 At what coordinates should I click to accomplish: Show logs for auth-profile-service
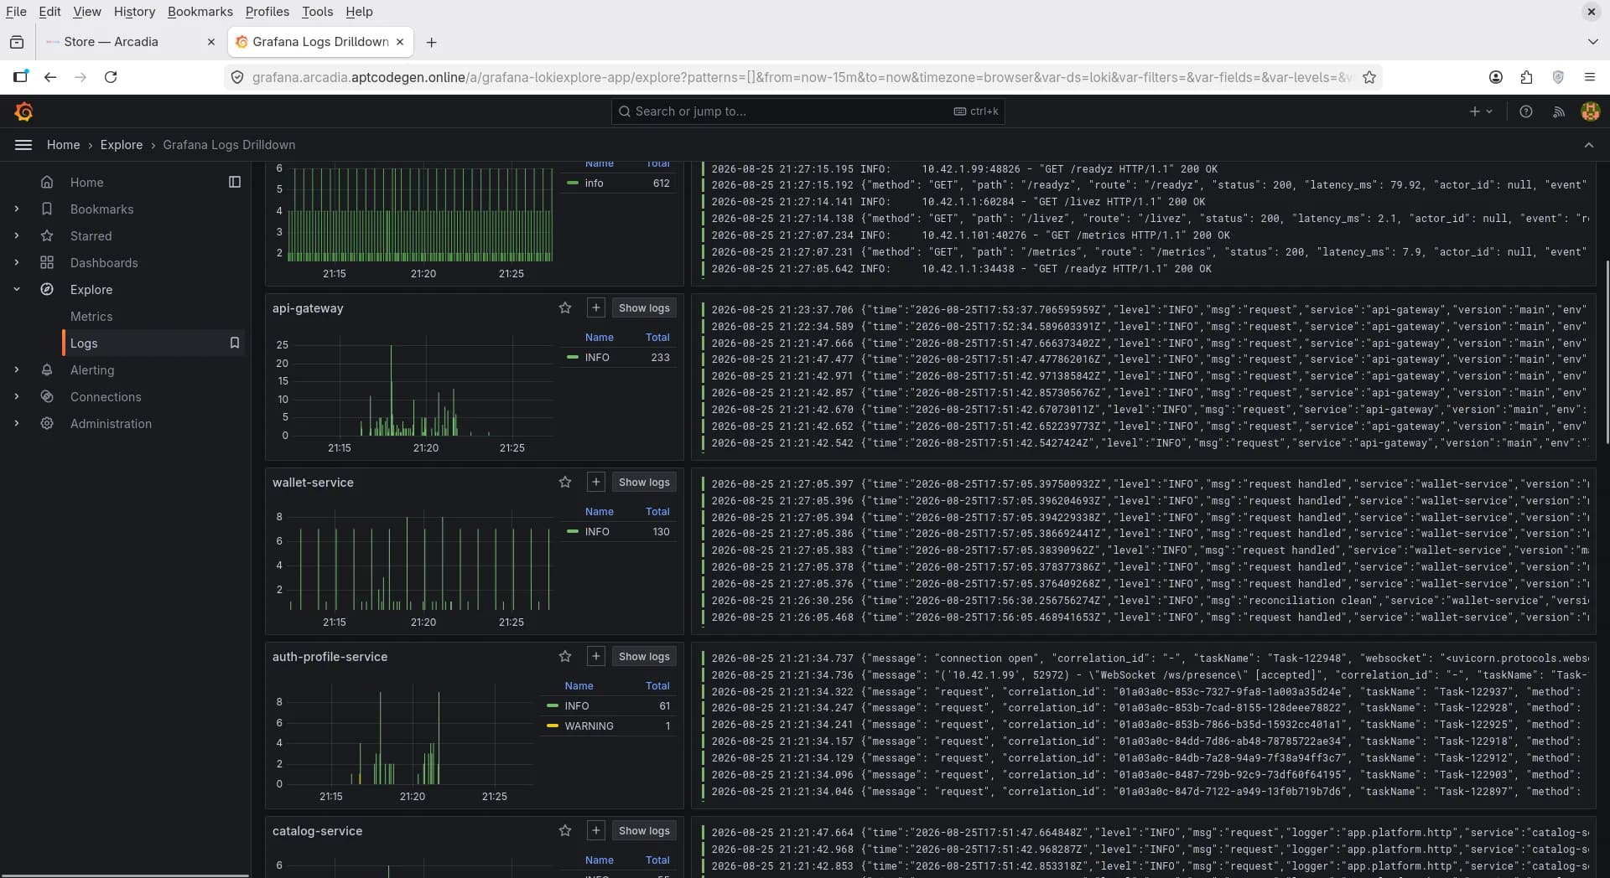pos(644,657)
